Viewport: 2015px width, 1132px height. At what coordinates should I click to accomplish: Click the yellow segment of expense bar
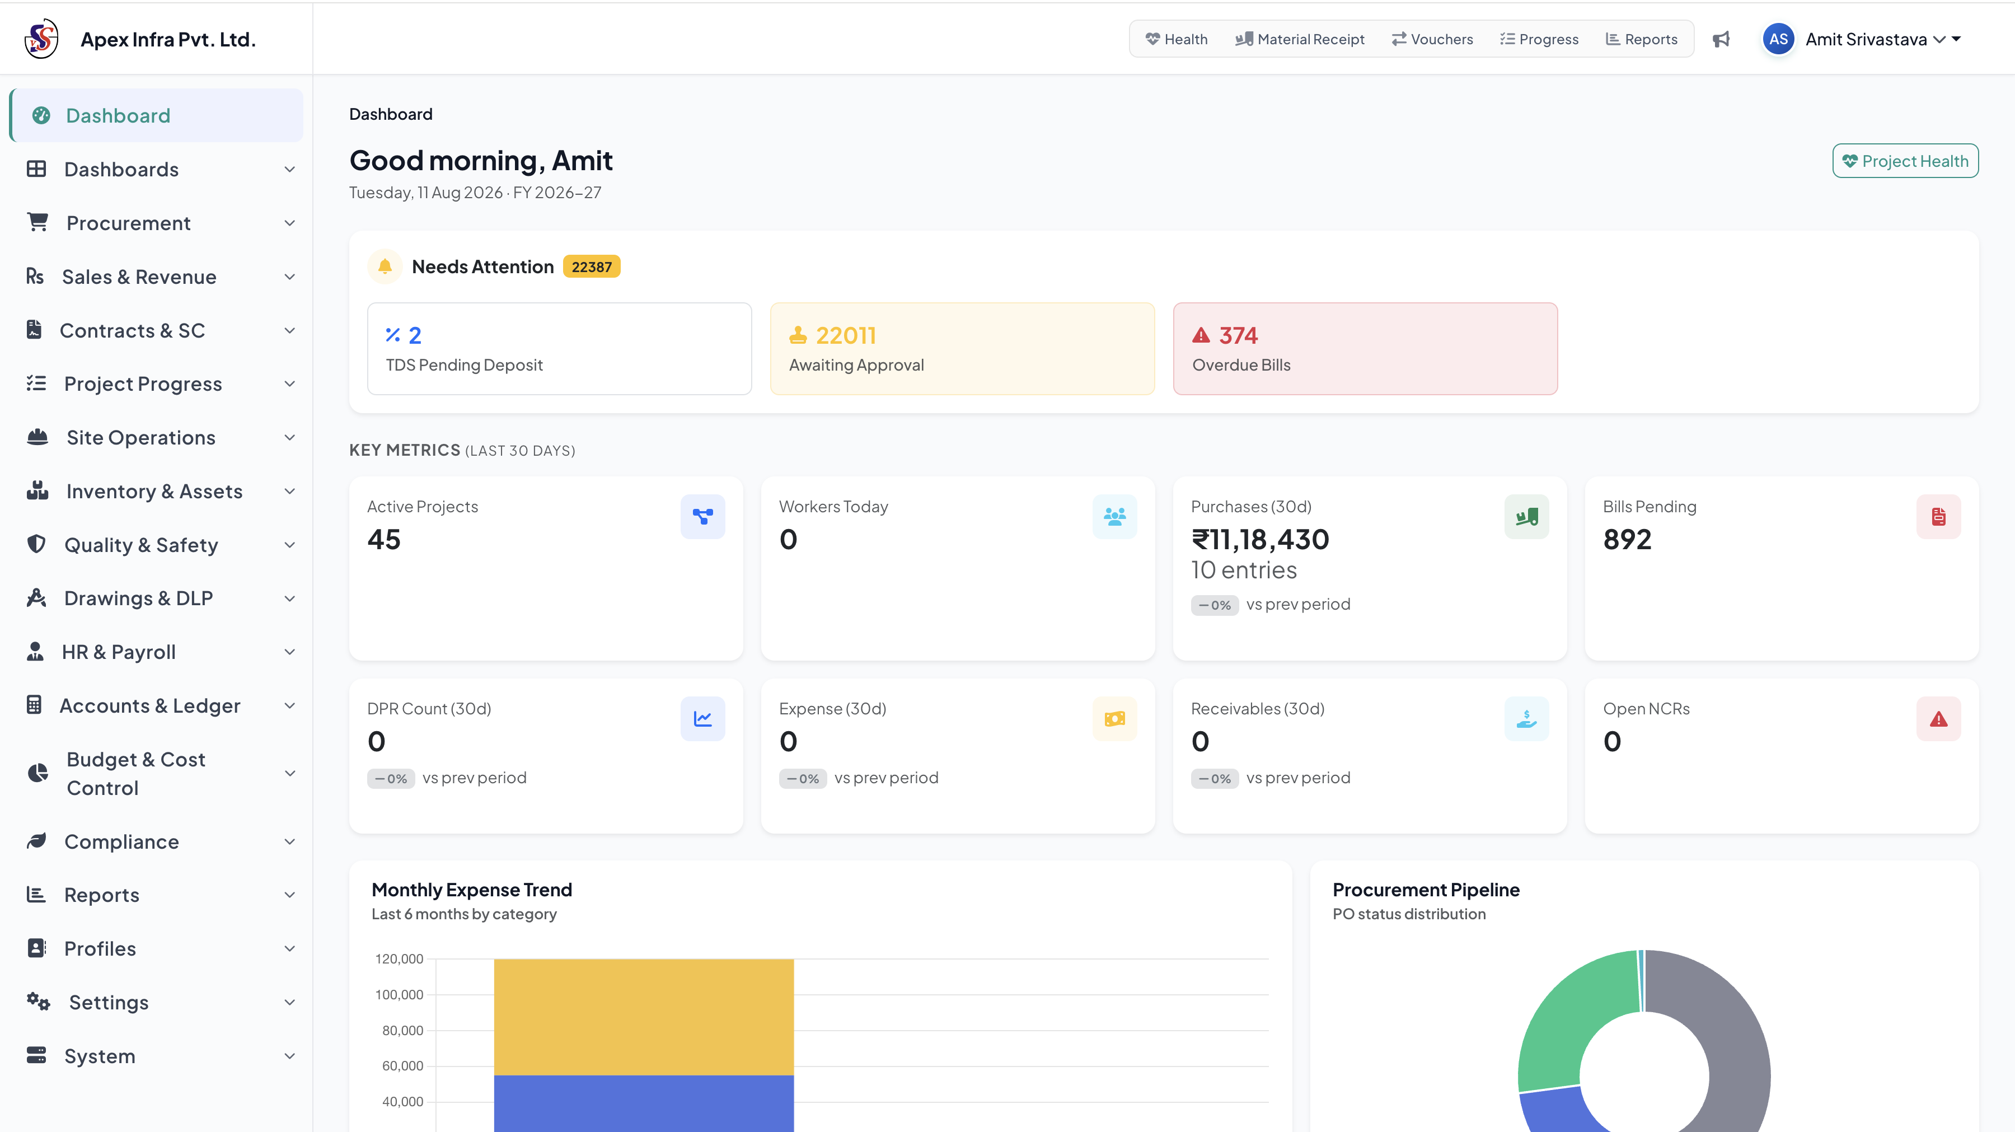pyautogui.click(x=644, y=1017)
